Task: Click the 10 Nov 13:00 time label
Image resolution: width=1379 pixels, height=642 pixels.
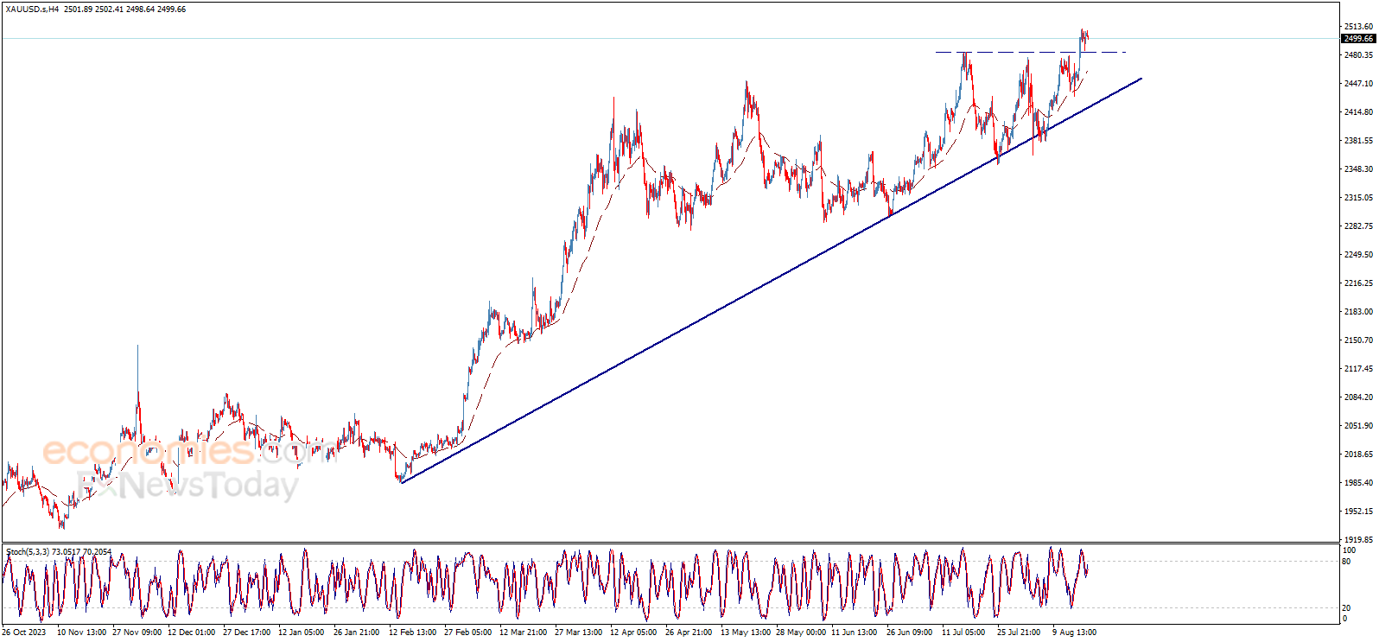Action: point(81,632)
